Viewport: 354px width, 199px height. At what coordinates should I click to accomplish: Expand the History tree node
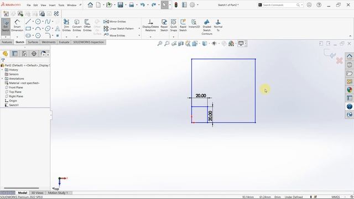[2, 70]
